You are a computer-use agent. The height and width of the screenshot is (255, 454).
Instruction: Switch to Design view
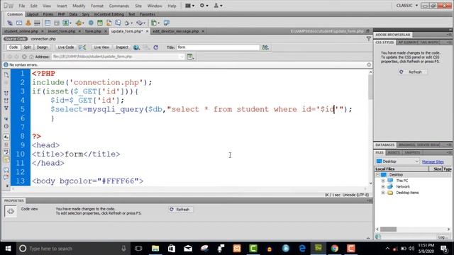(42, 47)
